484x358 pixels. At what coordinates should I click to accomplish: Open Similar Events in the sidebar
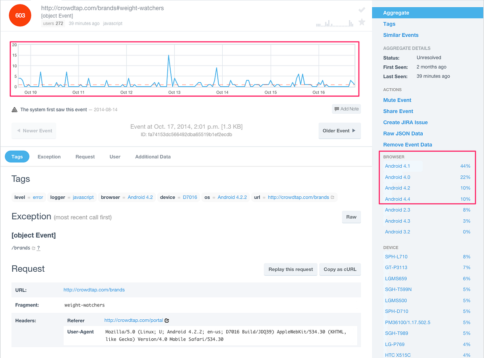coord(401,35)
